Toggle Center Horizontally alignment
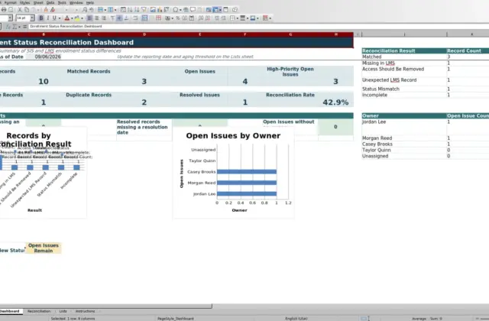Image resolution: width=489 pixels, height=321 pixels. (x=97, y=18)
